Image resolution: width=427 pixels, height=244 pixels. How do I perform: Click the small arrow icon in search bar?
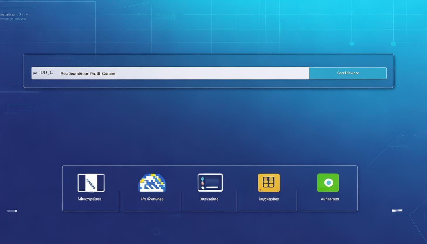click(x=35, y=73)
